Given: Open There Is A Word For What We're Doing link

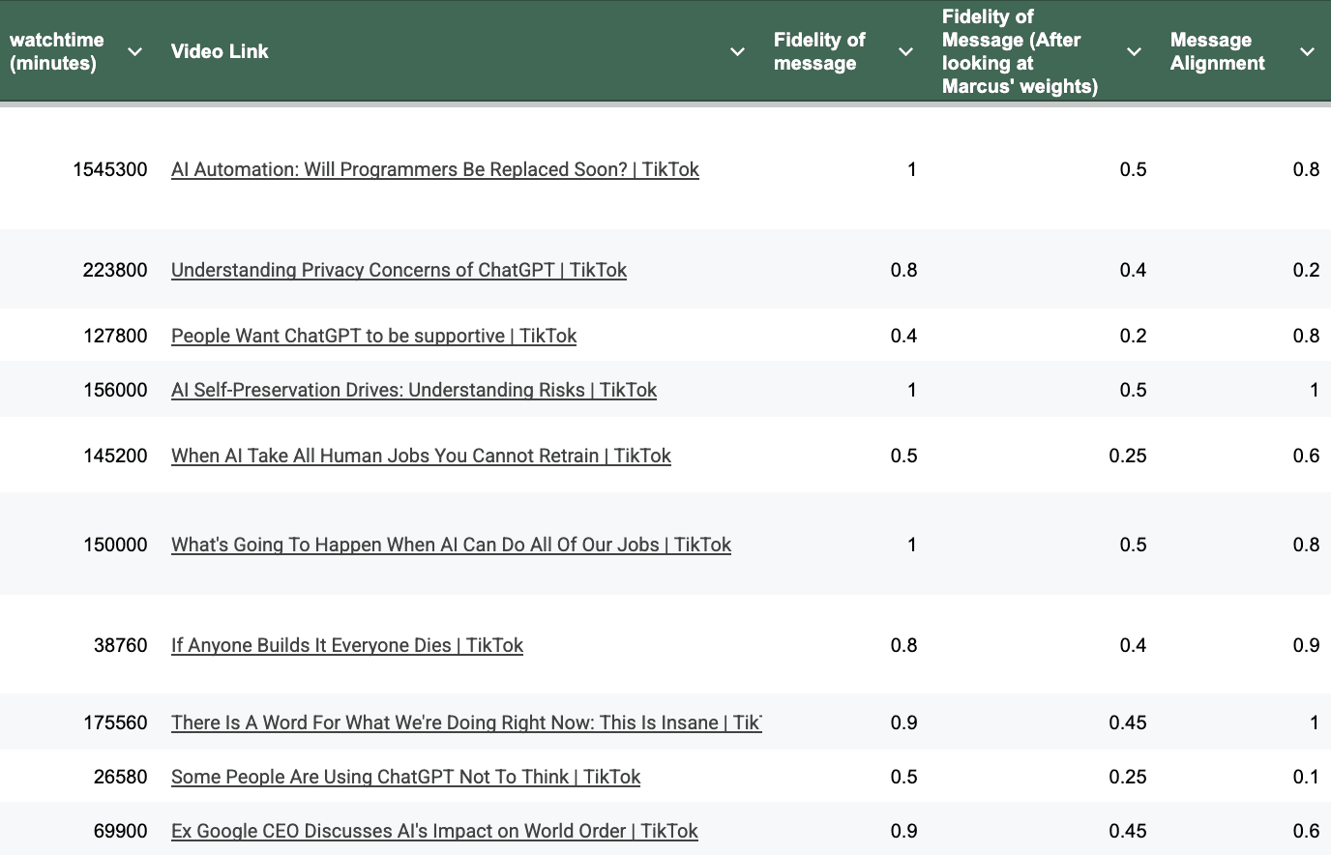Looking at the screenshot, I should 466,722.
